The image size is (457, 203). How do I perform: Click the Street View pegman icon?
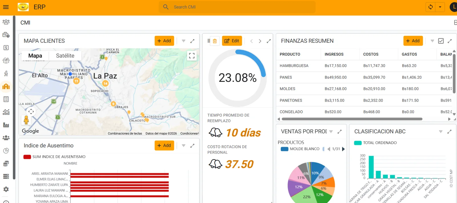point(26,120)
